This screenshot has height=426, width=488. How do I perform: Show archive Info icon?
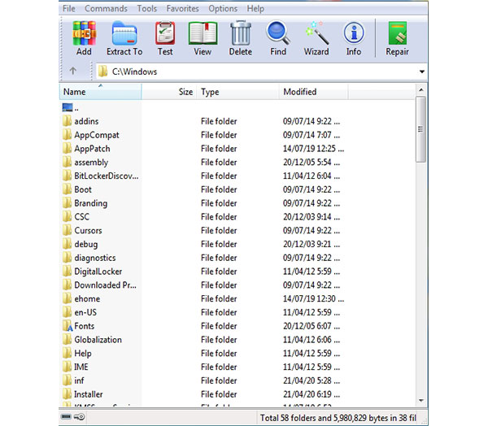click(354, 33)
